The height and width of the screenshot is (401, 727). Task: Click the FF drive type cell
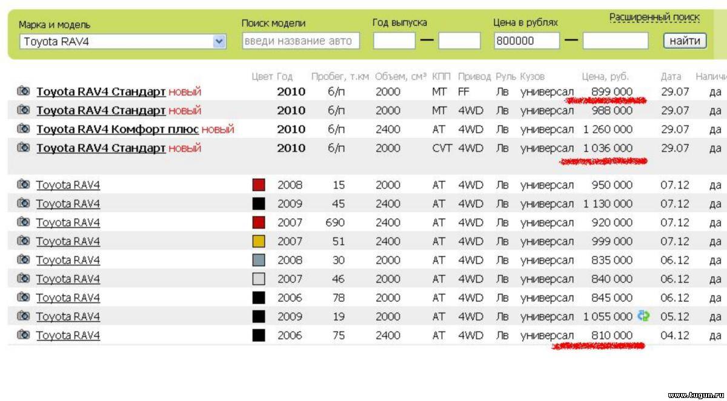465,92
